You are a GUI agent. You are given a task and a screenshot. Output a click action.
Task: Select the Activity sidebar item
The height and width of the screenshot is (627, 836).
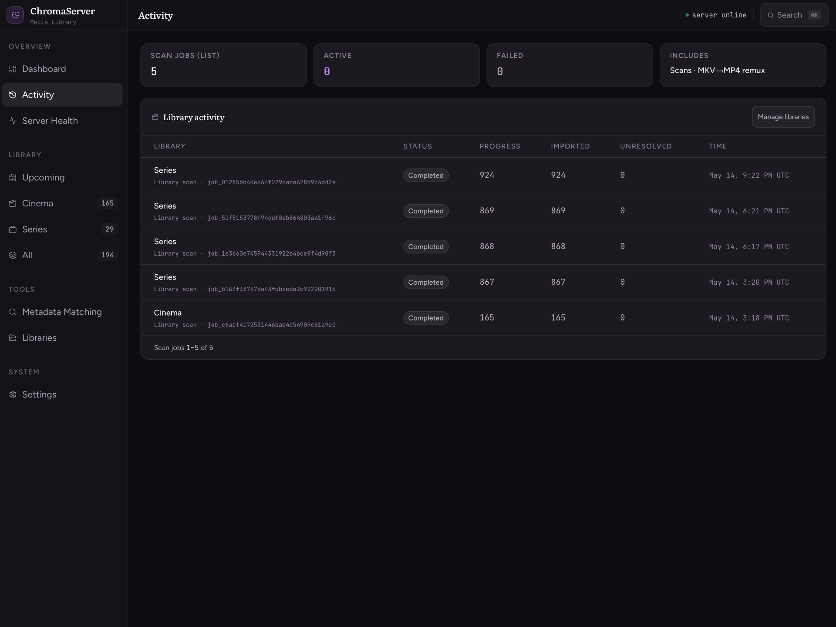(x=62, y=95)
